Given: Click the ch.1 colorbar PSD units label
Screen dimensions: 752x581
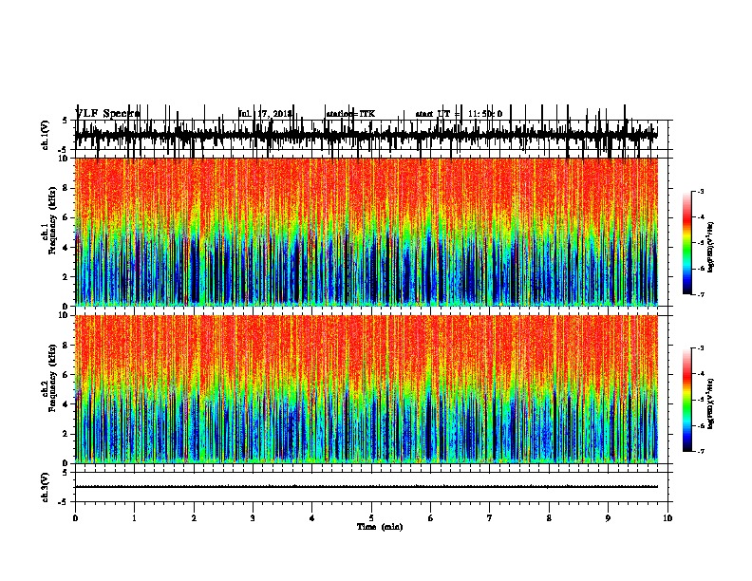Looking at the screenshot, I should tap(711, 247).
